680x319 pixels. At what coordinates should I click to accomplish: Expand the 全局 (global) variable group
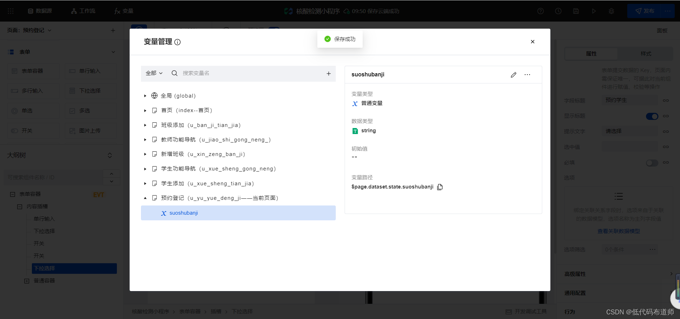pyautogui.click(x=145, y=96)
